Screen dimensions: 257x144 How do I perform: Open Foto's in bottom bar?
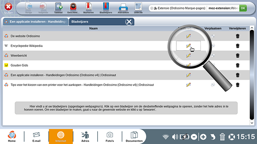coord(110,137)
